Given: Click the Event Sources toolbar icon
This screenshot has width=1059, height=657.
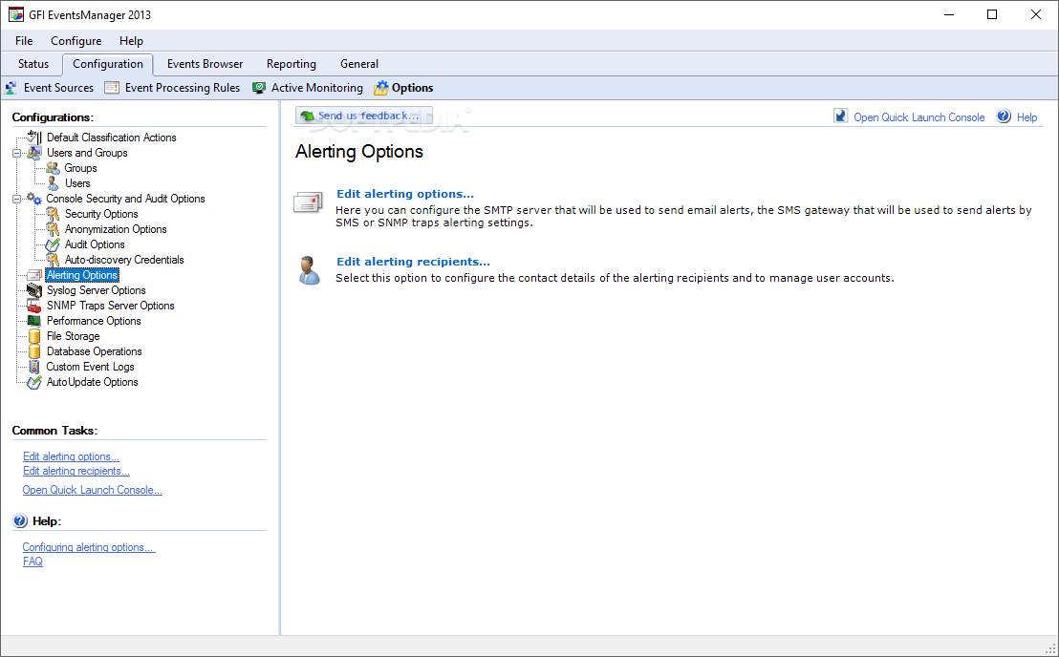Looking at the screenshot, I should pos(11,88).
